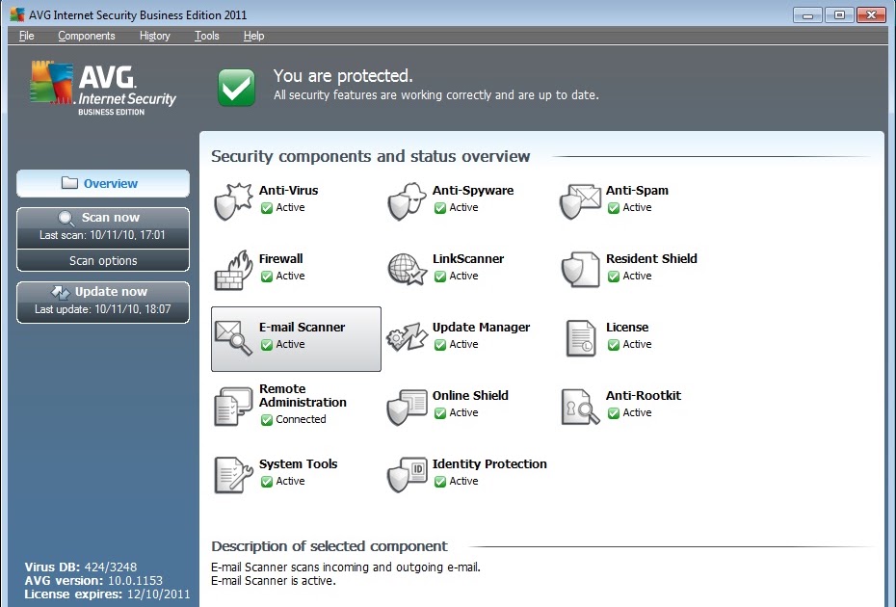
Task: Click the Scan now magnifier icon
Action: (x=66, y=219)
